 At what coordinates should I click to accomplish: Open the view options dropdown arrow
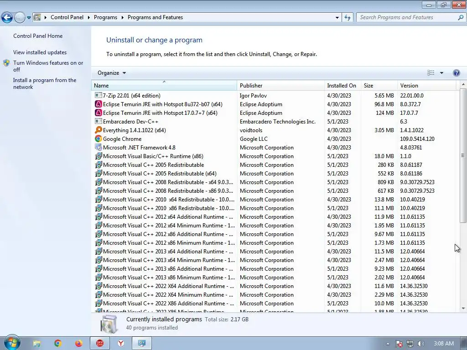click(441, 73)
